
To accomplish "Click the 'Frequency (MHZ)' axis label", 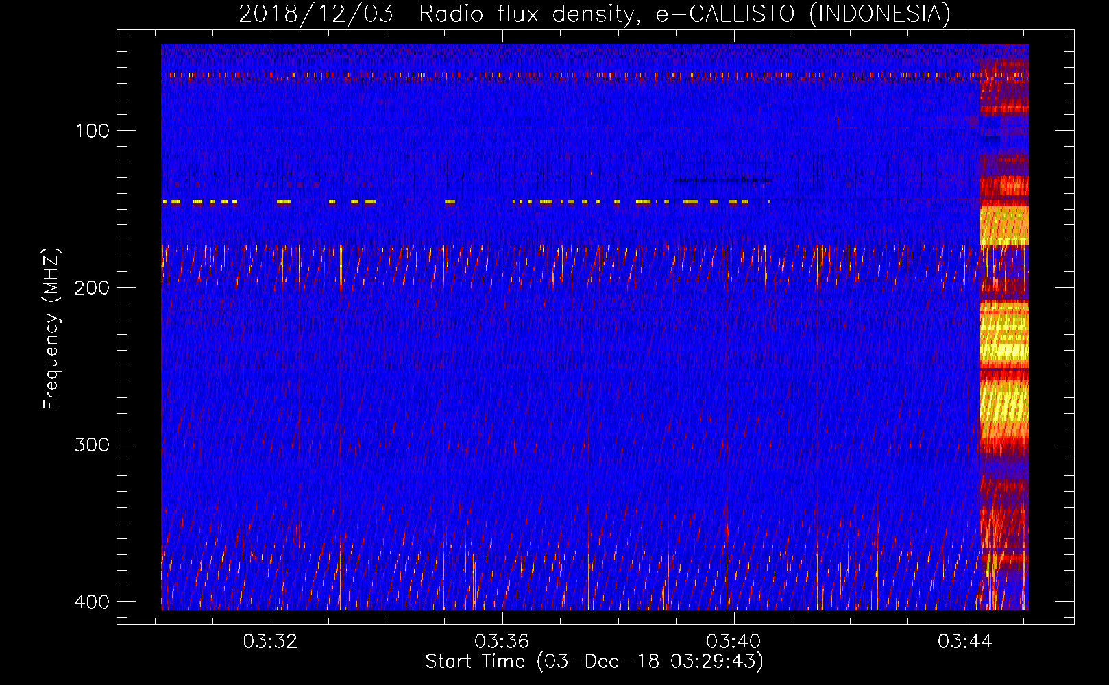I will point(51,328).
